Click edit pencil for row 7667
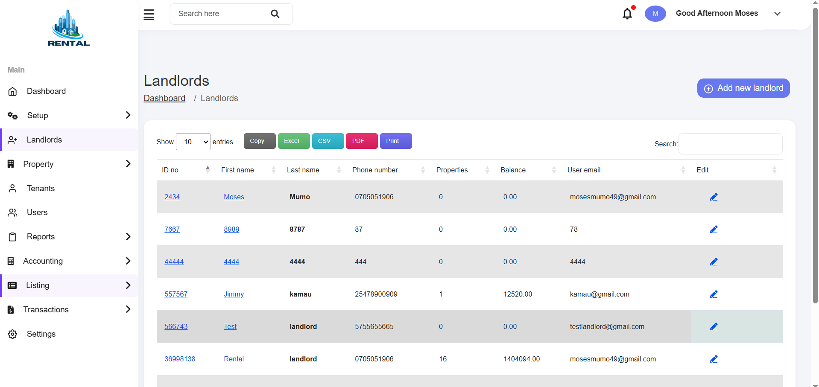The width and height of the screenshot is (819, 387). pos(714,229)
